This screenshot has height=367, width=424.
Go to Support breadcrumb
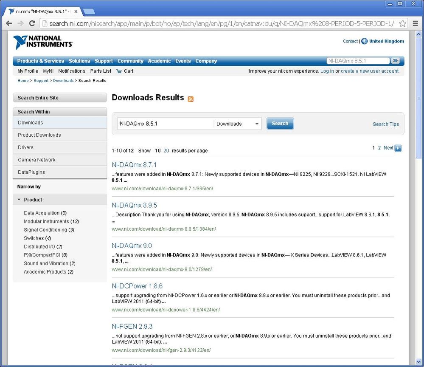41,81
